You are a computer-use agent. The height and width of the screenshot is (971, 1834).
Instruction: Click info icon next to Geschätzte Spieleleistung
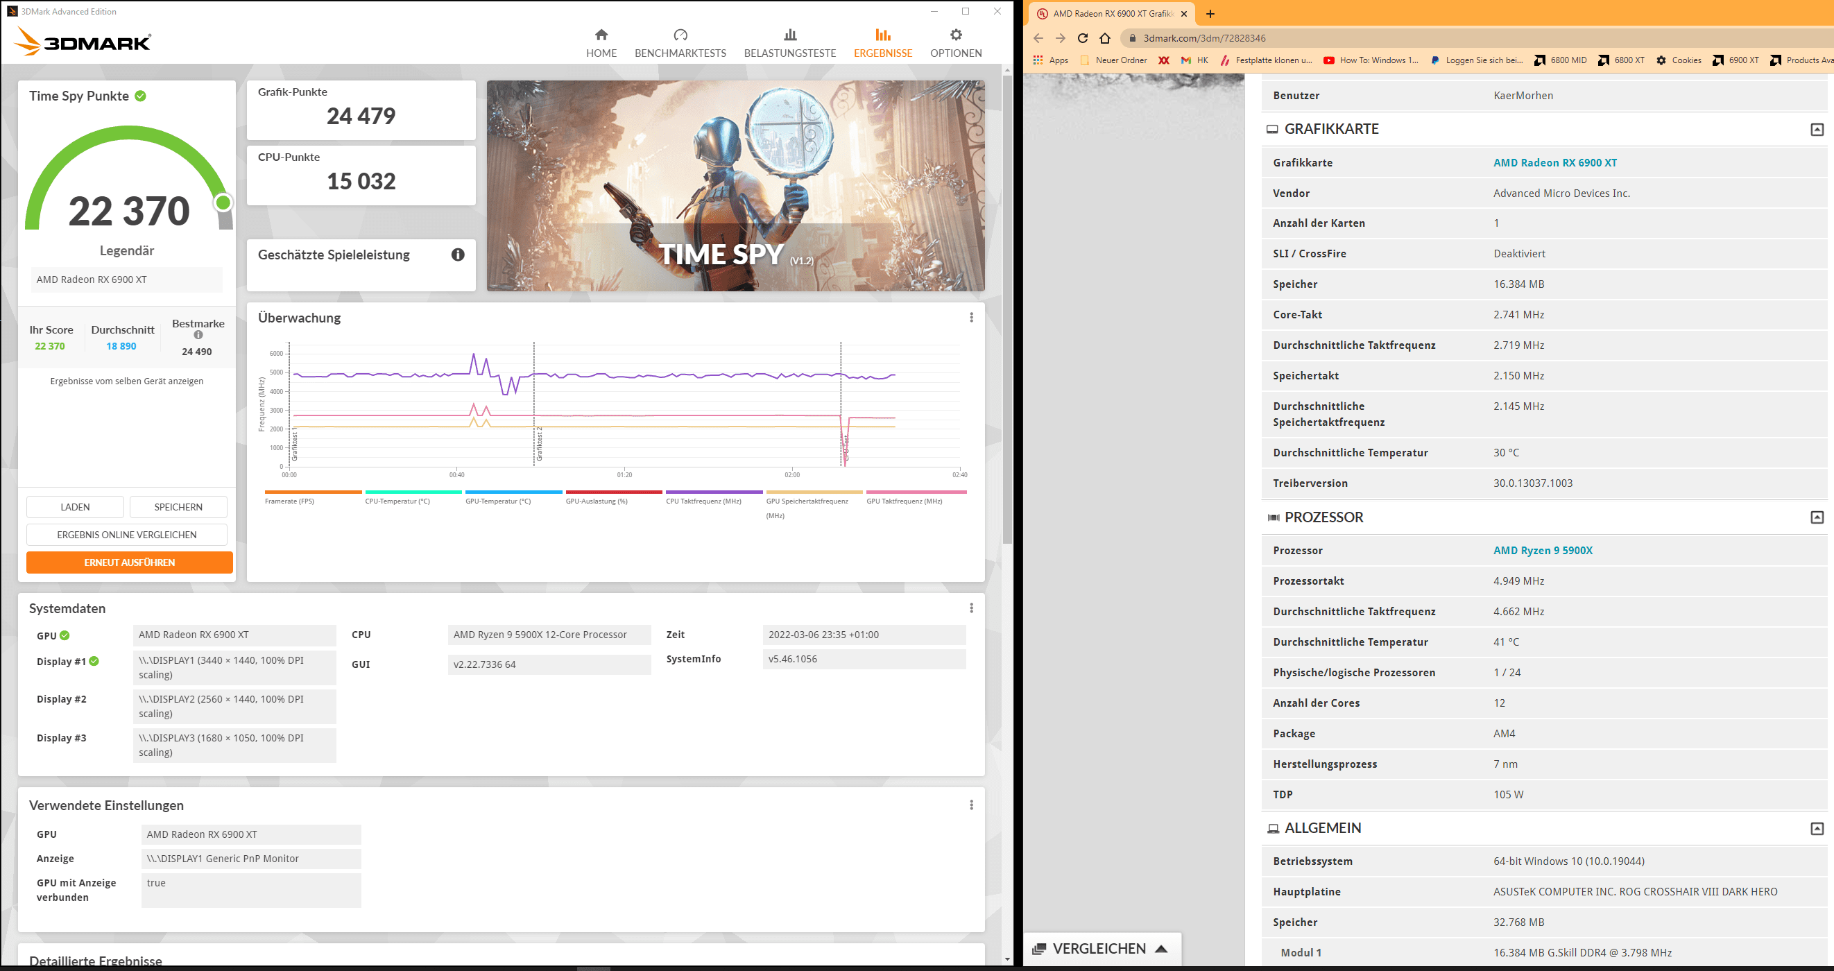coord(458,255)
